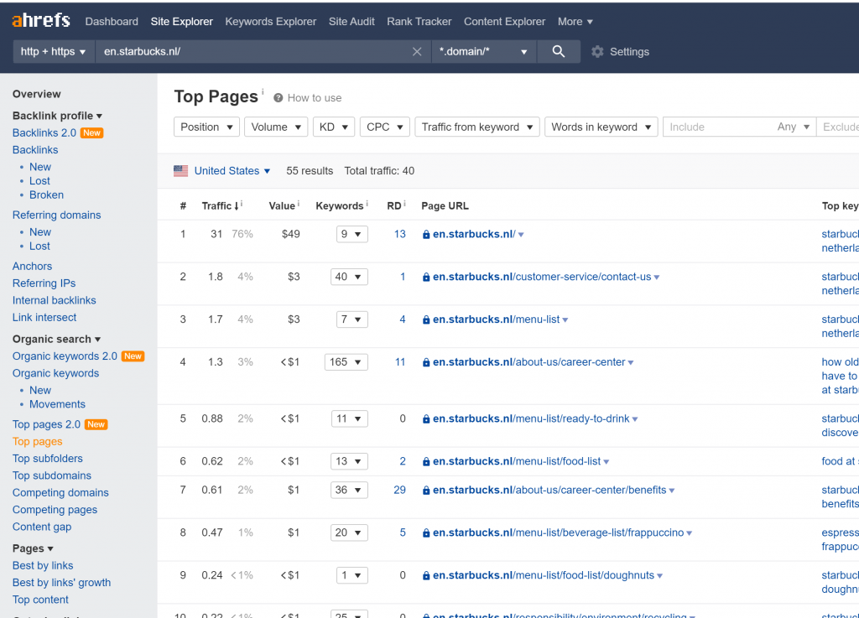
Task: Open the en.starbucks.nl/menu-list page link
Action: [x=497, y=319]
